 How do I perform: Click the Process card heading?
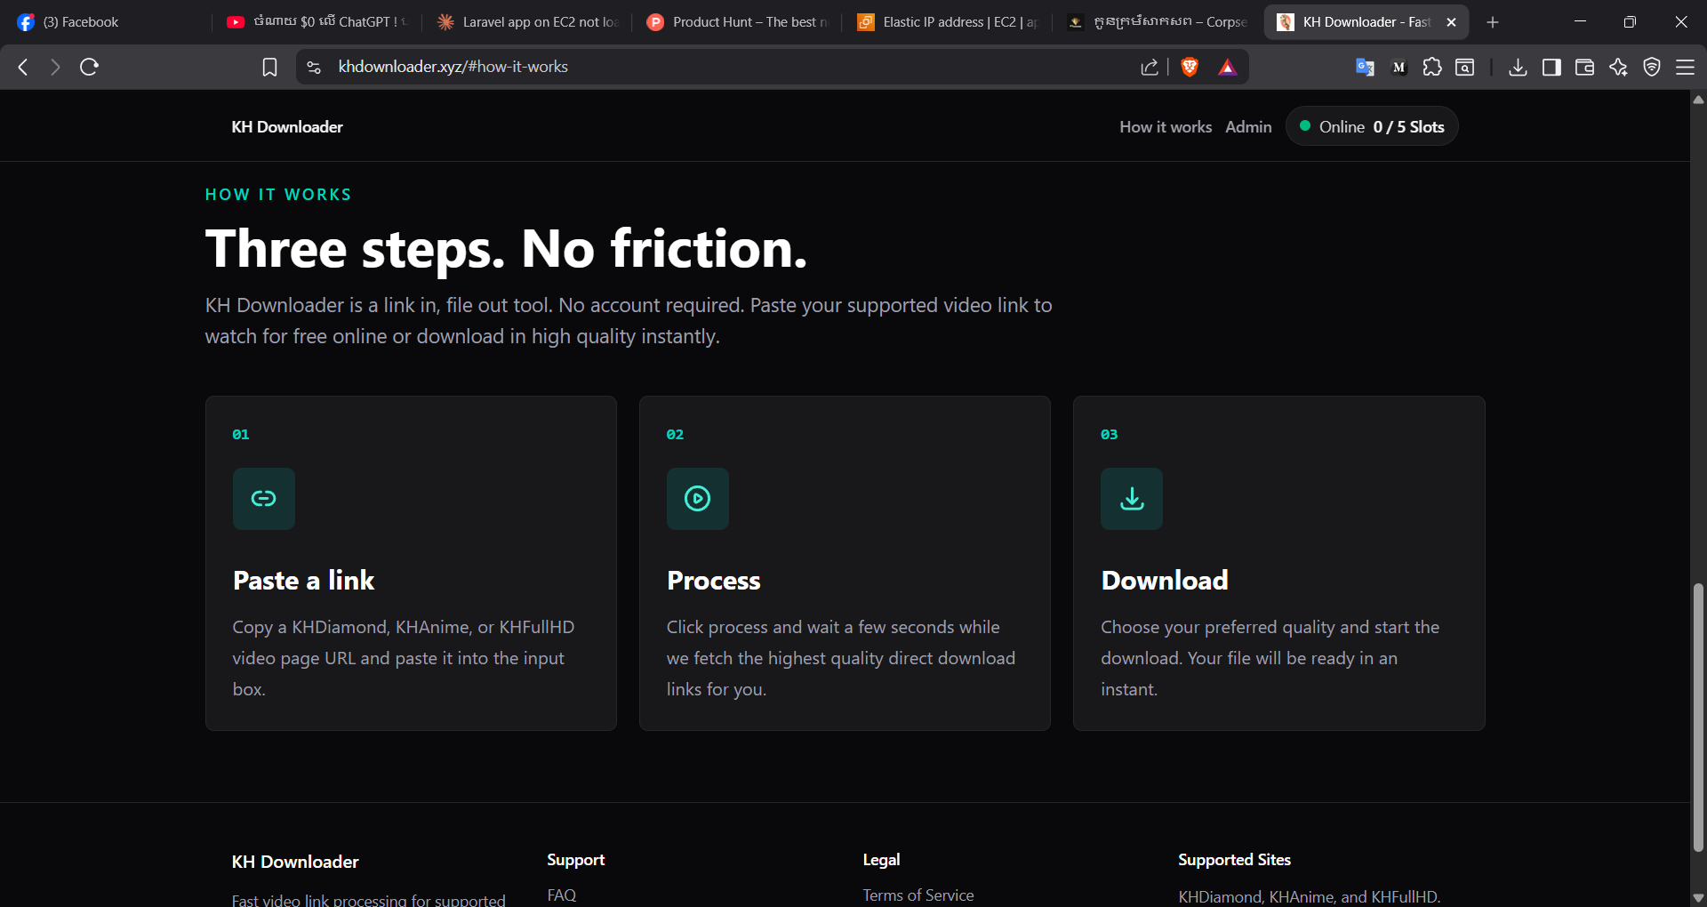714,581
